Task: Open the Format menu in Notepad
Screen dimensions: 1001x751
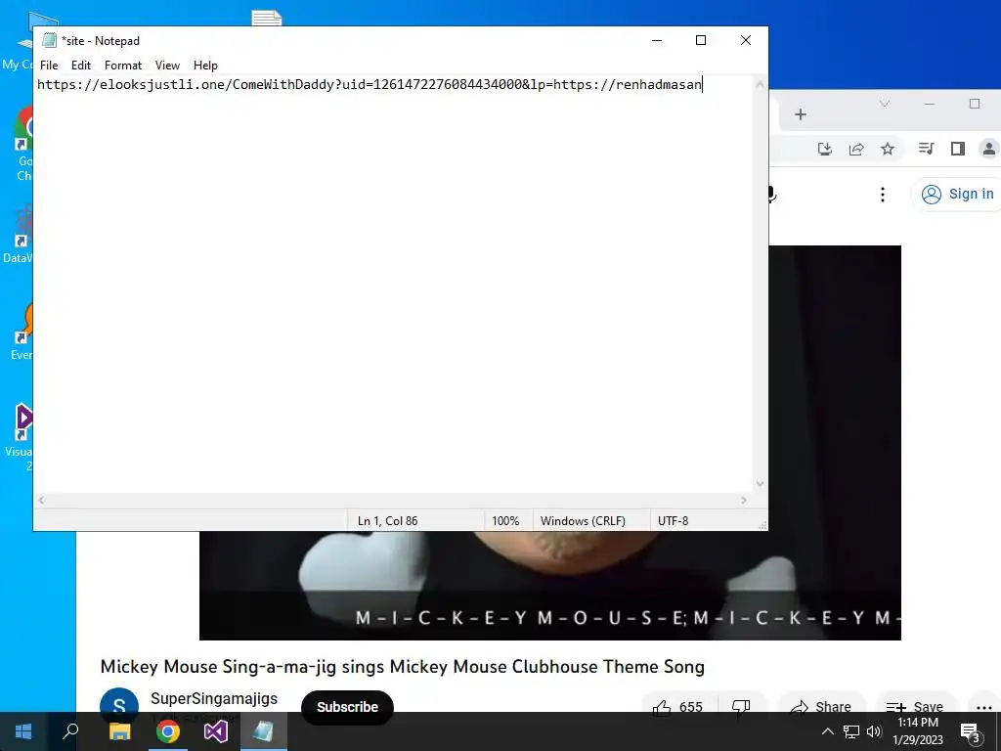Action: (122, 66)
